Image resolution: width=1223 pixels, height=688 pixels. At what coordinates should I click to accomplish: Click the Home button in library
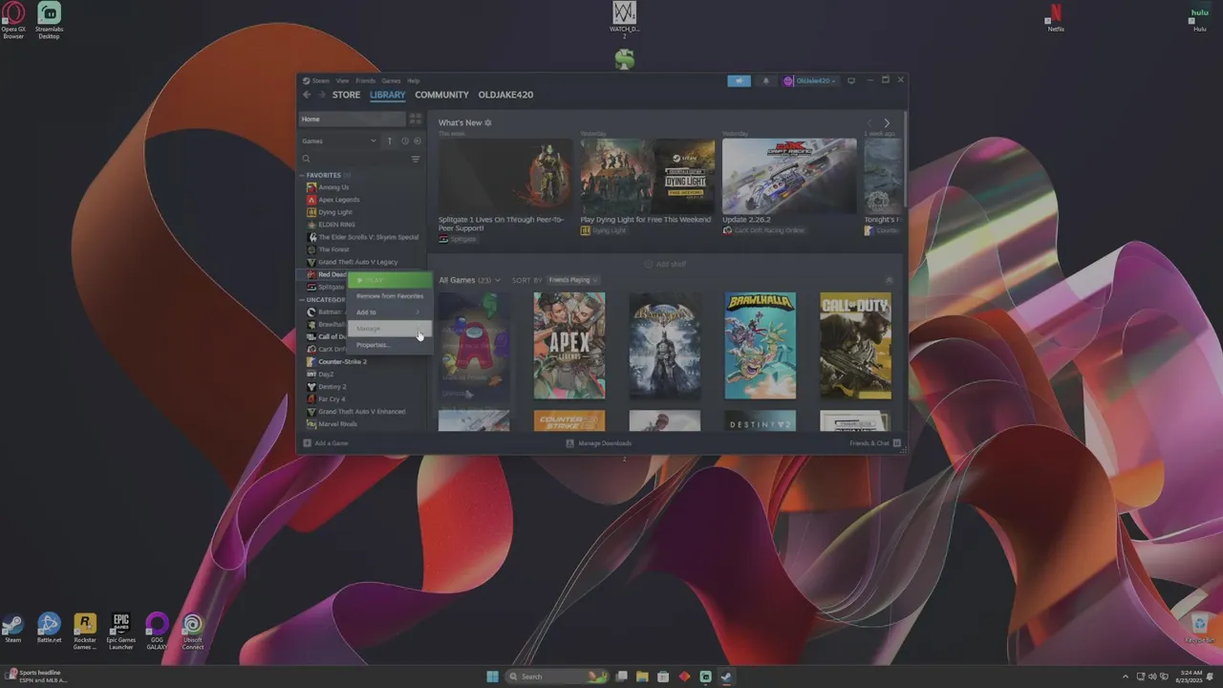coord(353,119)
